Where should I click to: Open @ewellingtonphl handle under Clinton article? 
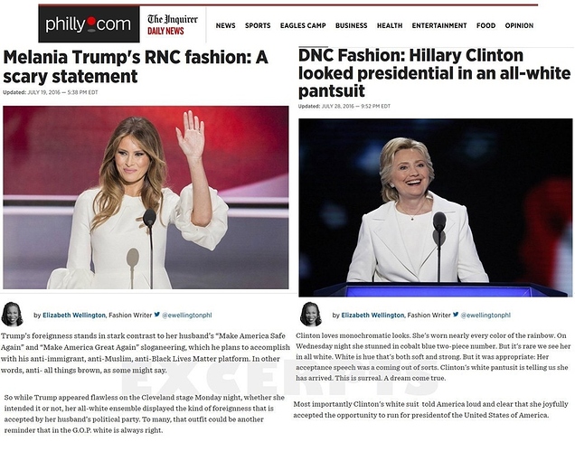(x=485, y=315)
